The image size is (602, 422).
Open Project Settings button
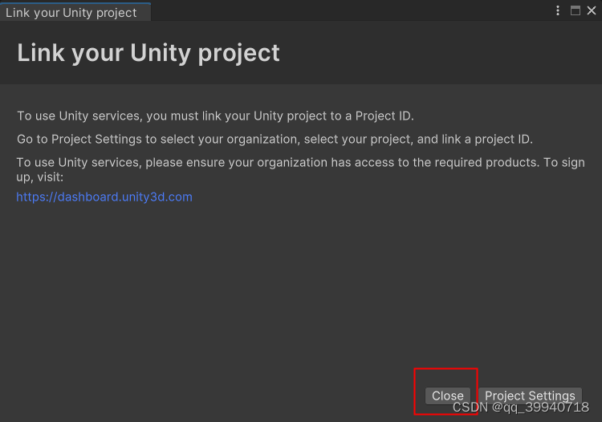click(x=530, y=396)
